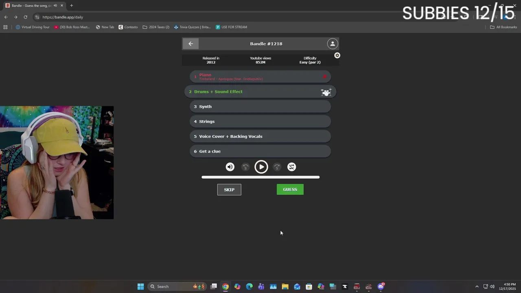The image size is (521, 293).
Task: Select the Synth row
Action: coord(260,107)
